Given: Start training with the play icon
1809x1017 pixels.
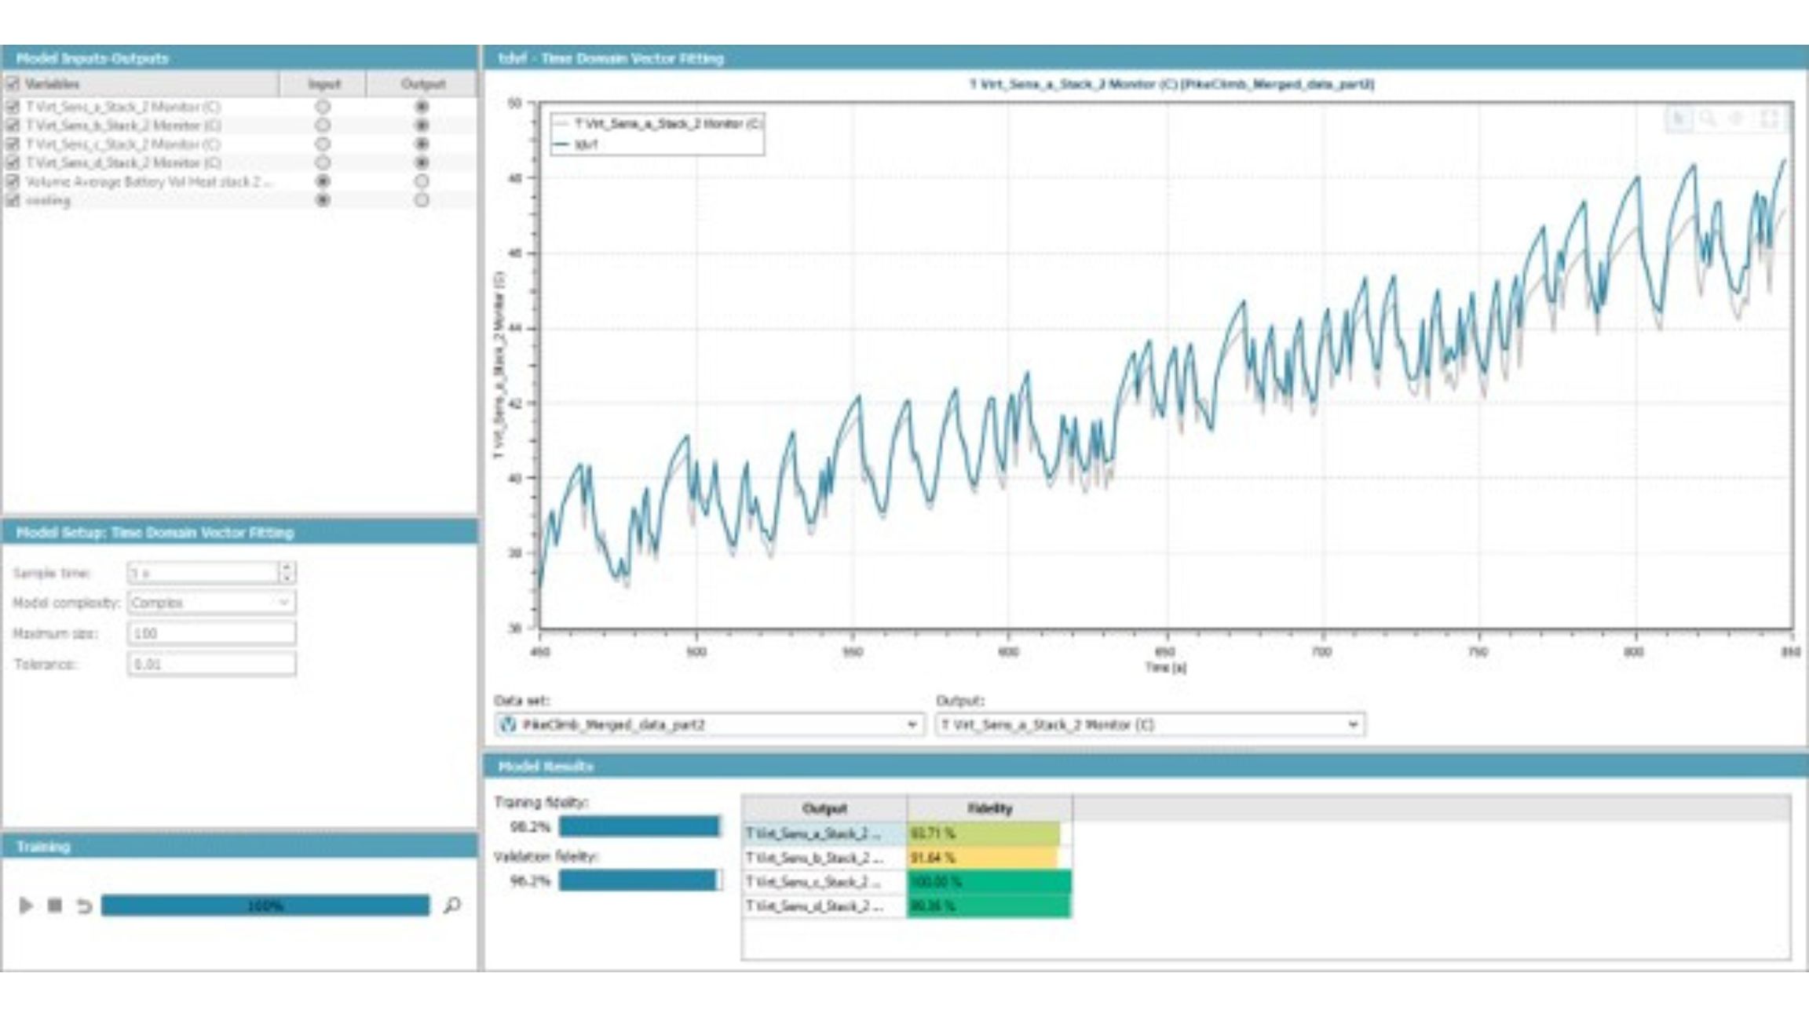Looking at the screenshot, I should click(x=26, y=906).
